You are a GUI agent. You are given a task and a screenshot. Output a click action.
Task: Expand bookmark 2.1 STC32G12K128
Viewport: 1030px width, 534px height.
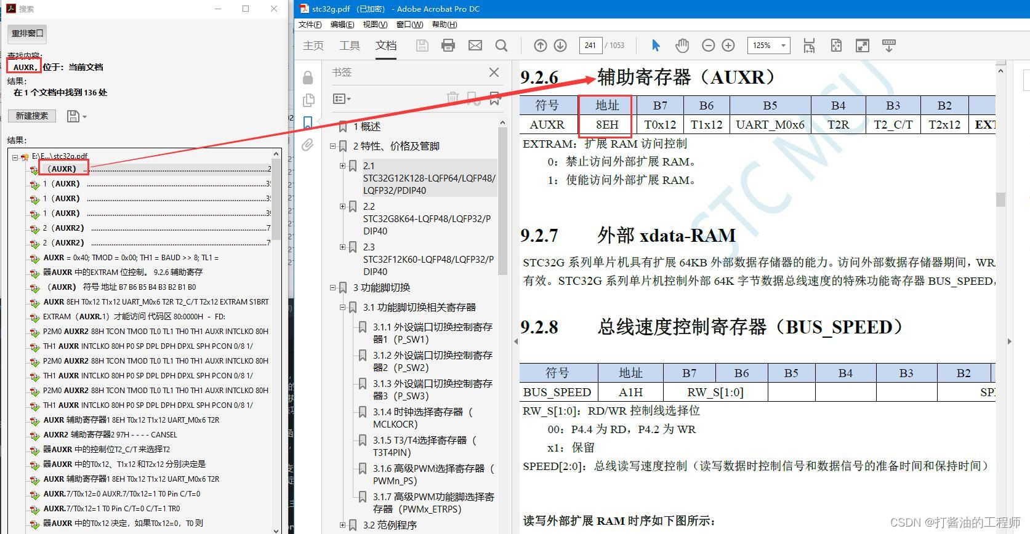click(342, 165)
